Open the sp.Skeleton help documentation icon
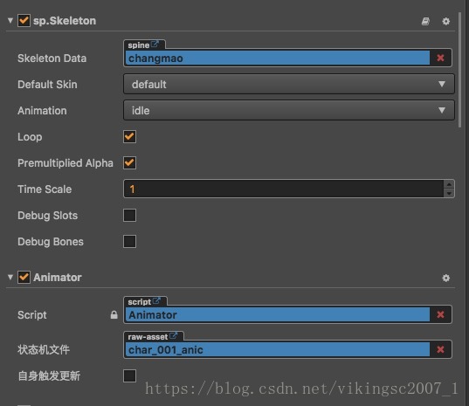The height and width of the screenshot is (406, 469). coord(425,21)
